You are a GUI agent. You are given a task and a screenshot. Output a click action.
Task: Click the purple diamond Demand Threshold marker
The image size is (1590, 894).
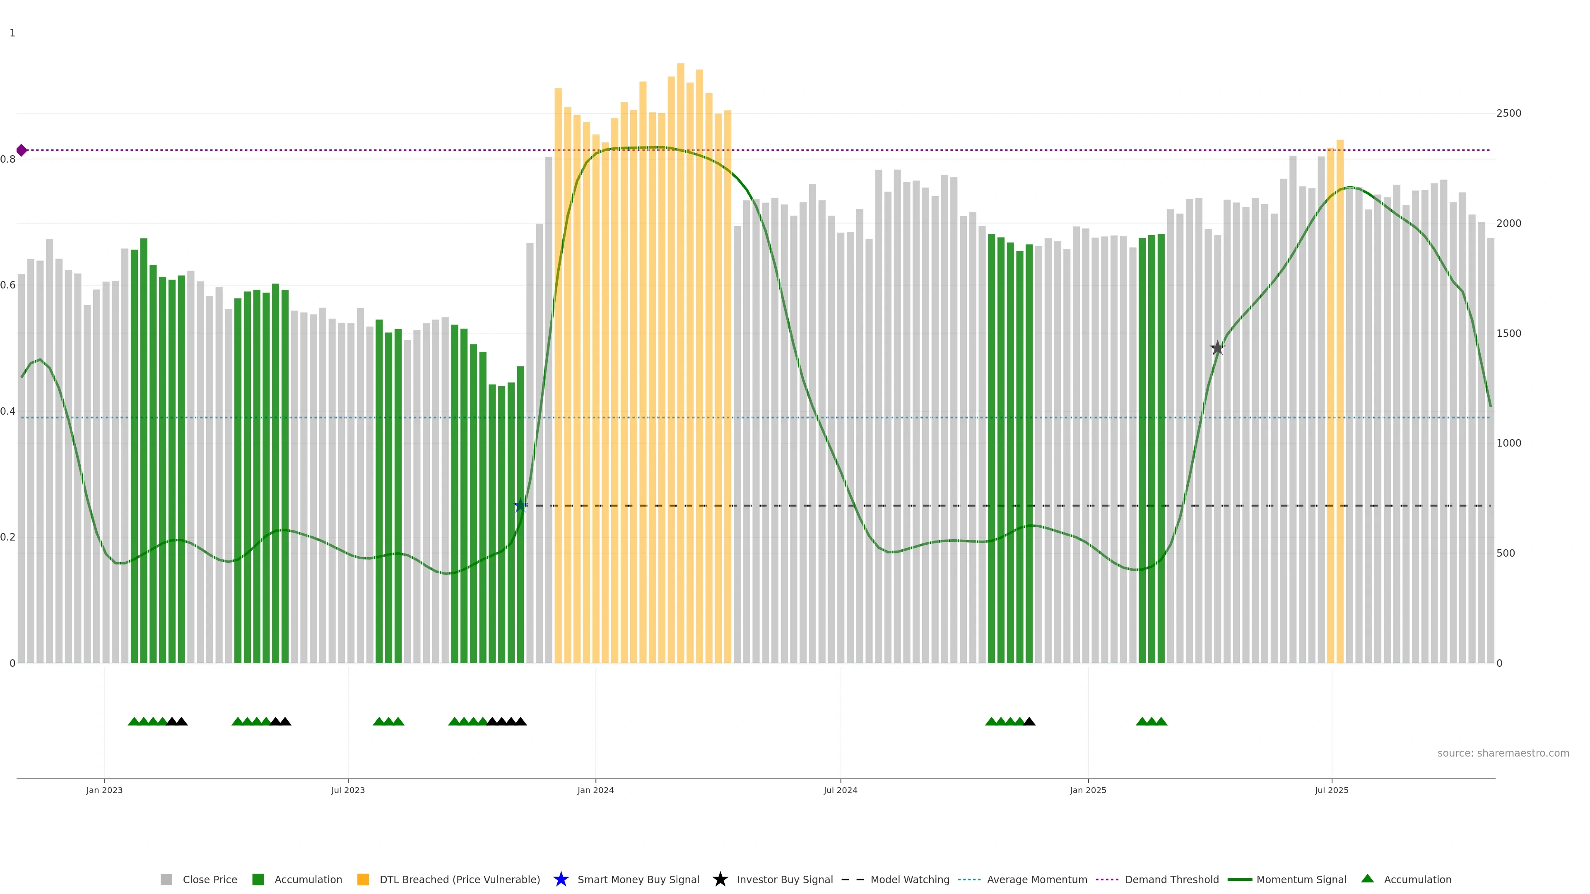pyautogui.click(x=22, y=150)
